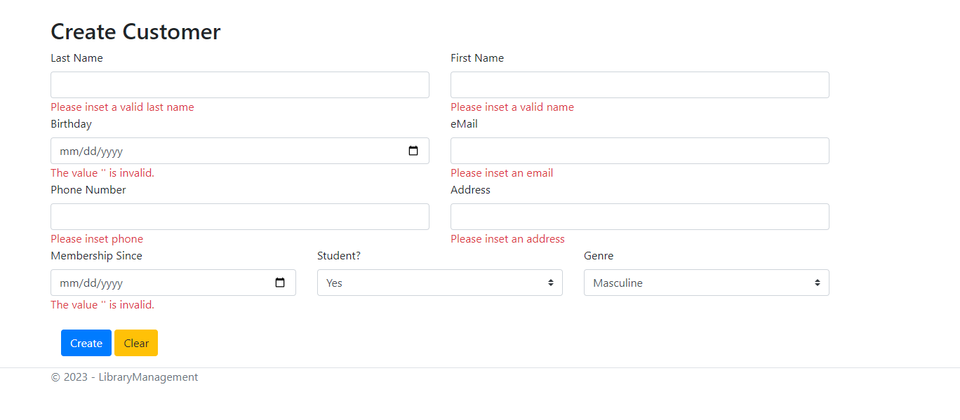The width and height of the screenshot is (960, 420).
Task: Click the Clear button
Action: tap(135, 343)
